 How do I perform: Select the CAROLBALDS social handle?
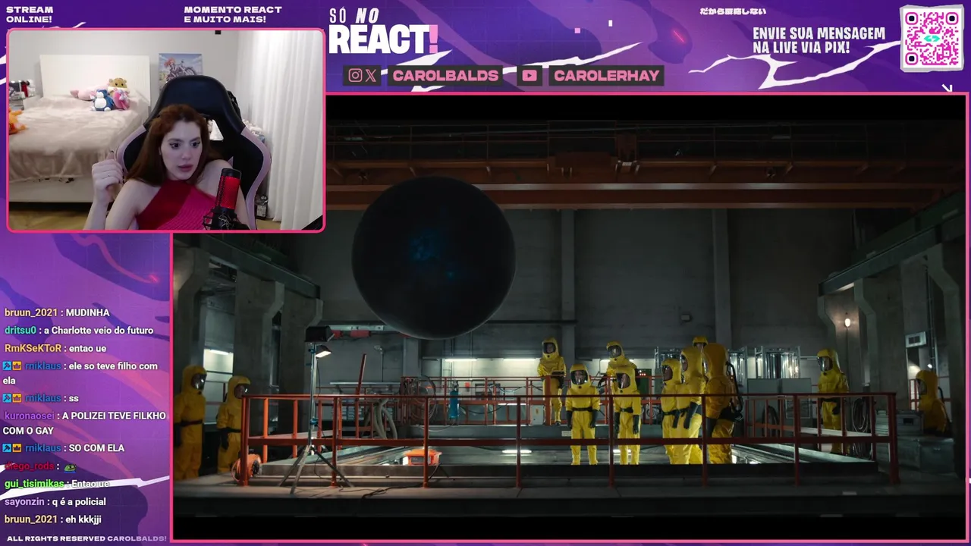click(445, 76)
